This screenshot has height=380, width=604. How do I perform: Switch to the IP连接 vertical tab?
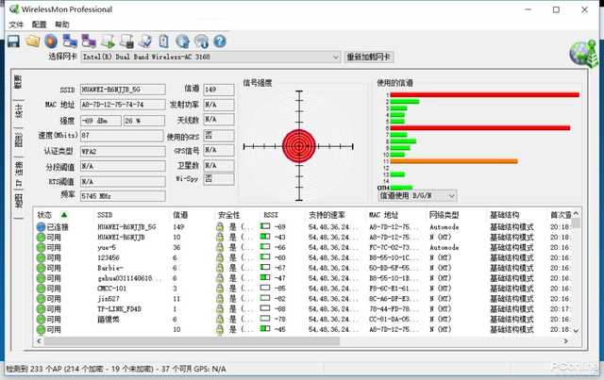[x=19, y=173]
